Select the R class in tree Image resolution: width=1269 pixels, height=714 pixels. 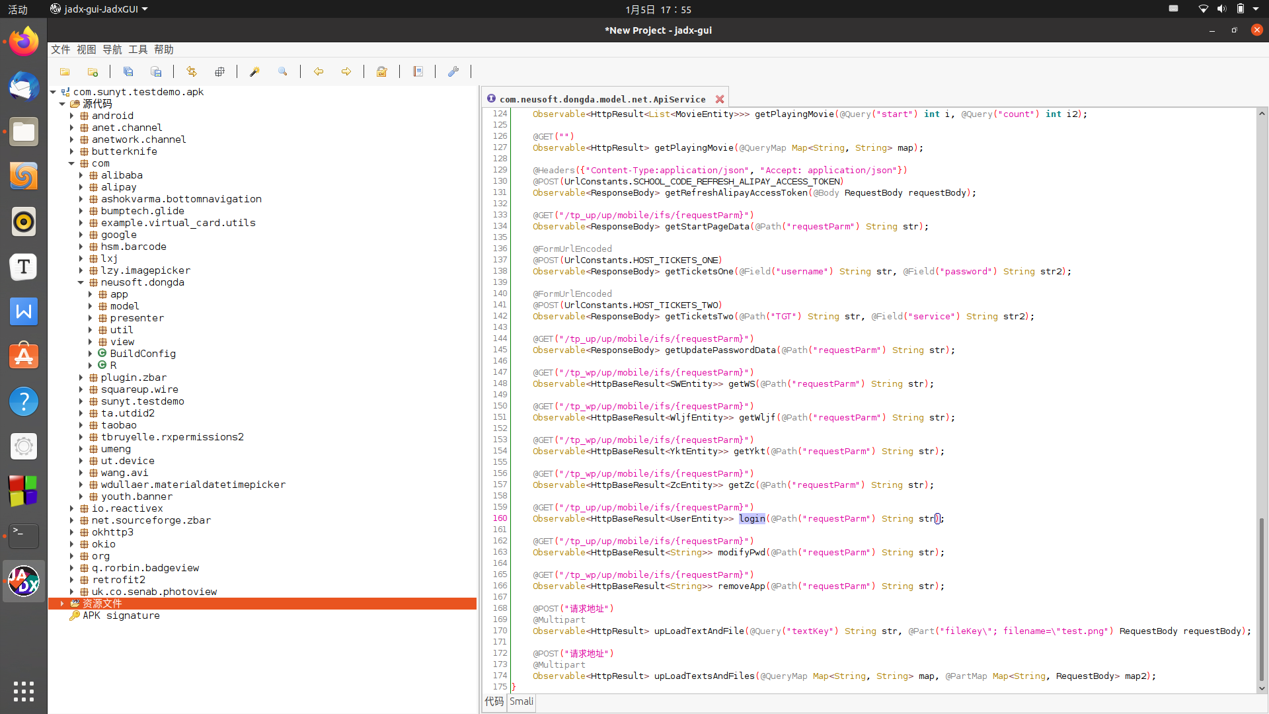[x=113, y=366]
